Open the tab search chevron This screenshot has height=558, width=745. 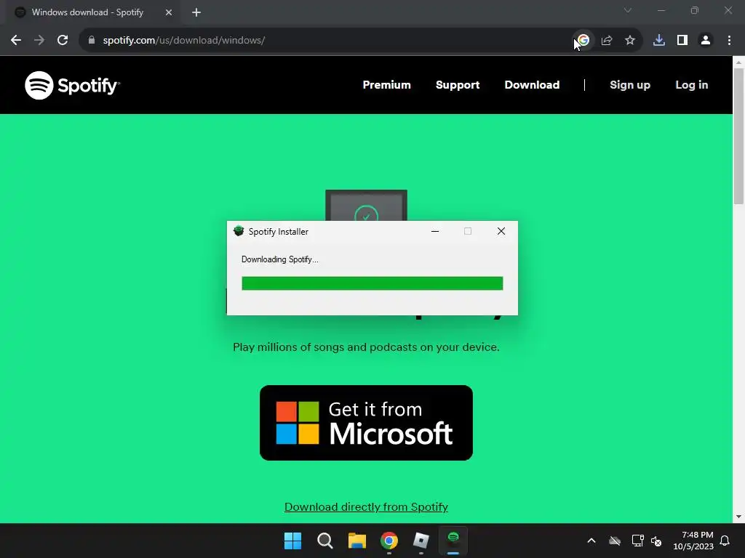pos(628,10)
